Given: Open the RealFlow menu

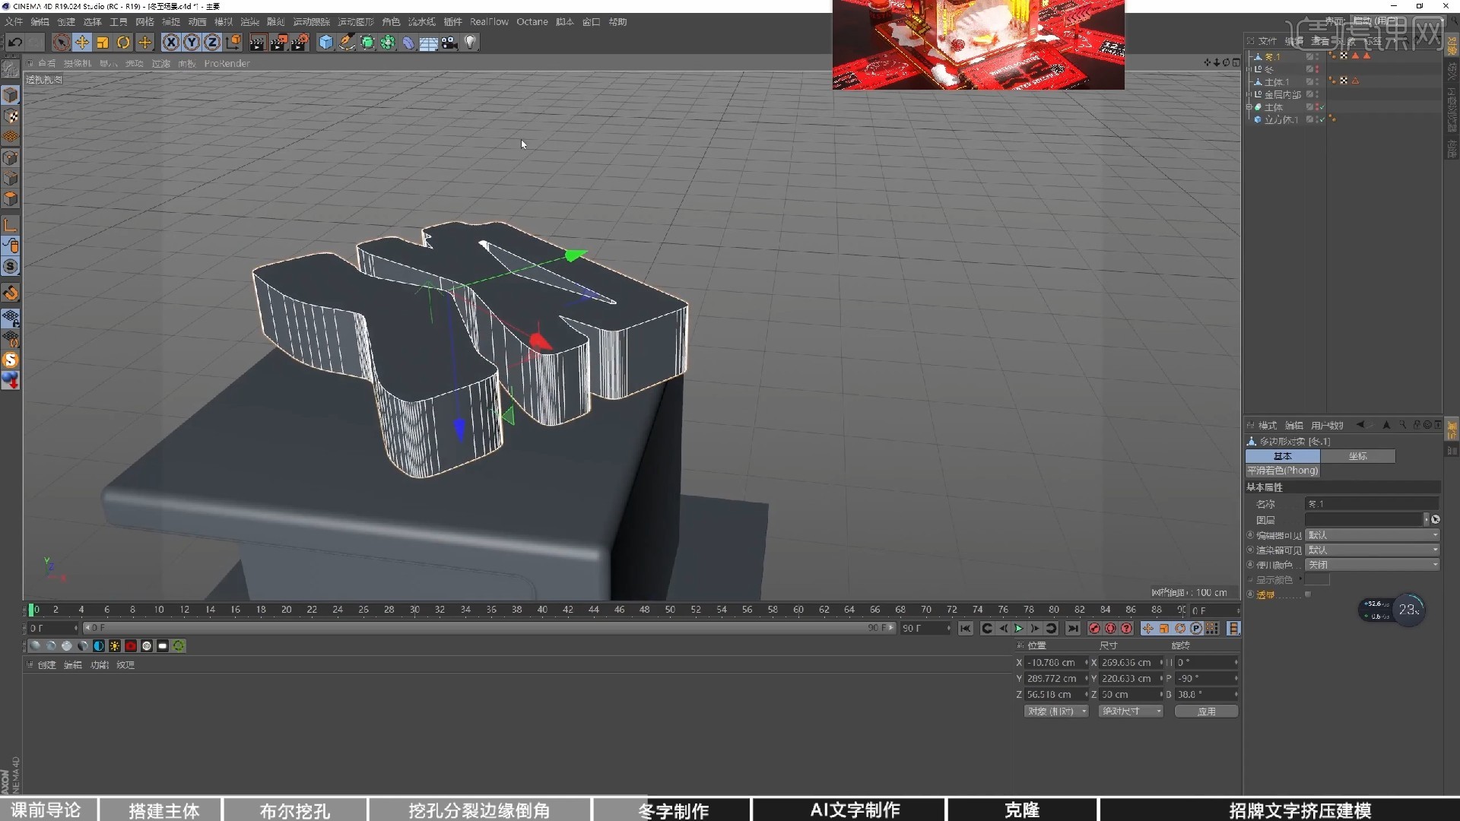Looking at the screenshot, I should click(489, 22).
